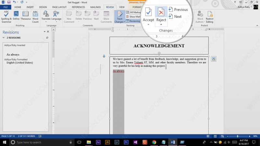
Task: Go to Previous comment
Action: pos(87,16)
